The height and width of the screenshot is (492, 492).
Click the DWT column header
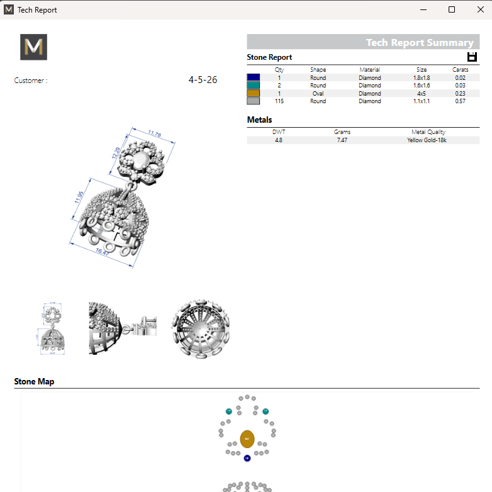pyautogui.click(x=279, y=132)
